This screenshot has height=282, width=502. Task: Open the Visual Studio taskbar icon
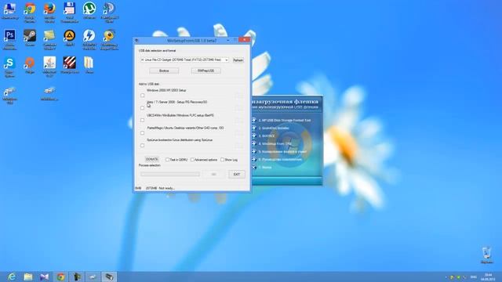pos(44,277)
